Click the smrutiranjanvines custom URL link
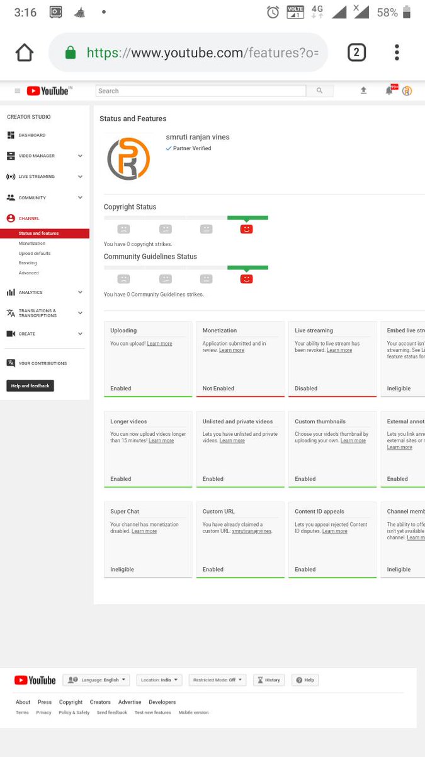Viewport: 425px width, 757px height. click(252, 531)
